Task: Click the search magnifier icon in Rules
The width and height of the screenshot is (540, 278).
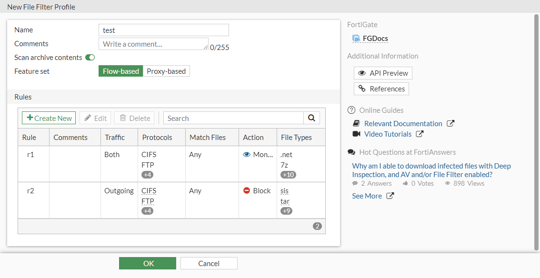Action: point(311,118)
